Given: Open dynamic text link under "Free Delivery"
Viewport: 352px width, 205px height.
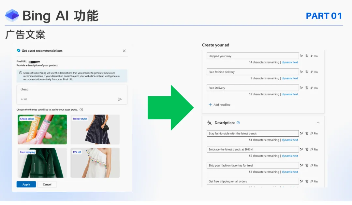Looking at the screenshot, I should click(x=290, y=94).
